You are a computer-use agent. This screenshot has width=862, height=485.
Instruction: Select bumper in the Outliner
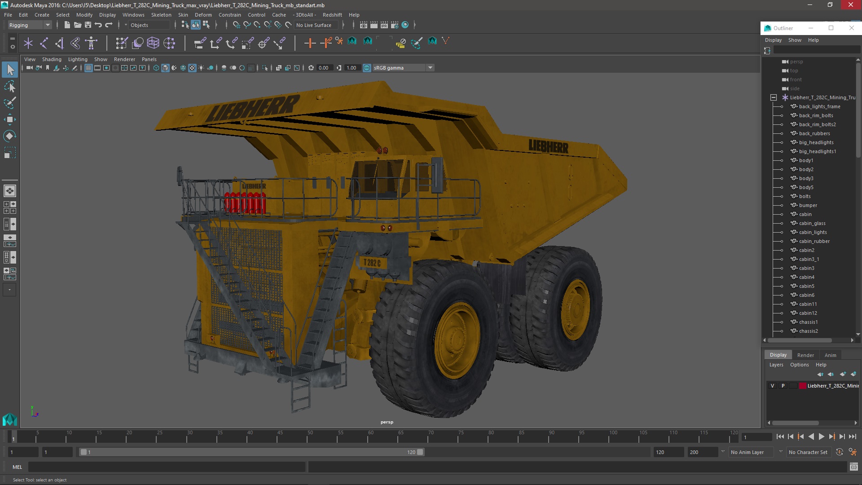808,205
